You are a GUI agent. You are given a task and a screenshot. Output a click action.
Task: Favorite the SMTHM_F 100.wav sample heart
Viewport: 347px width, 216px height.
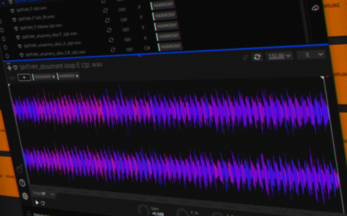pyautogui.click(x=12, y=11)
